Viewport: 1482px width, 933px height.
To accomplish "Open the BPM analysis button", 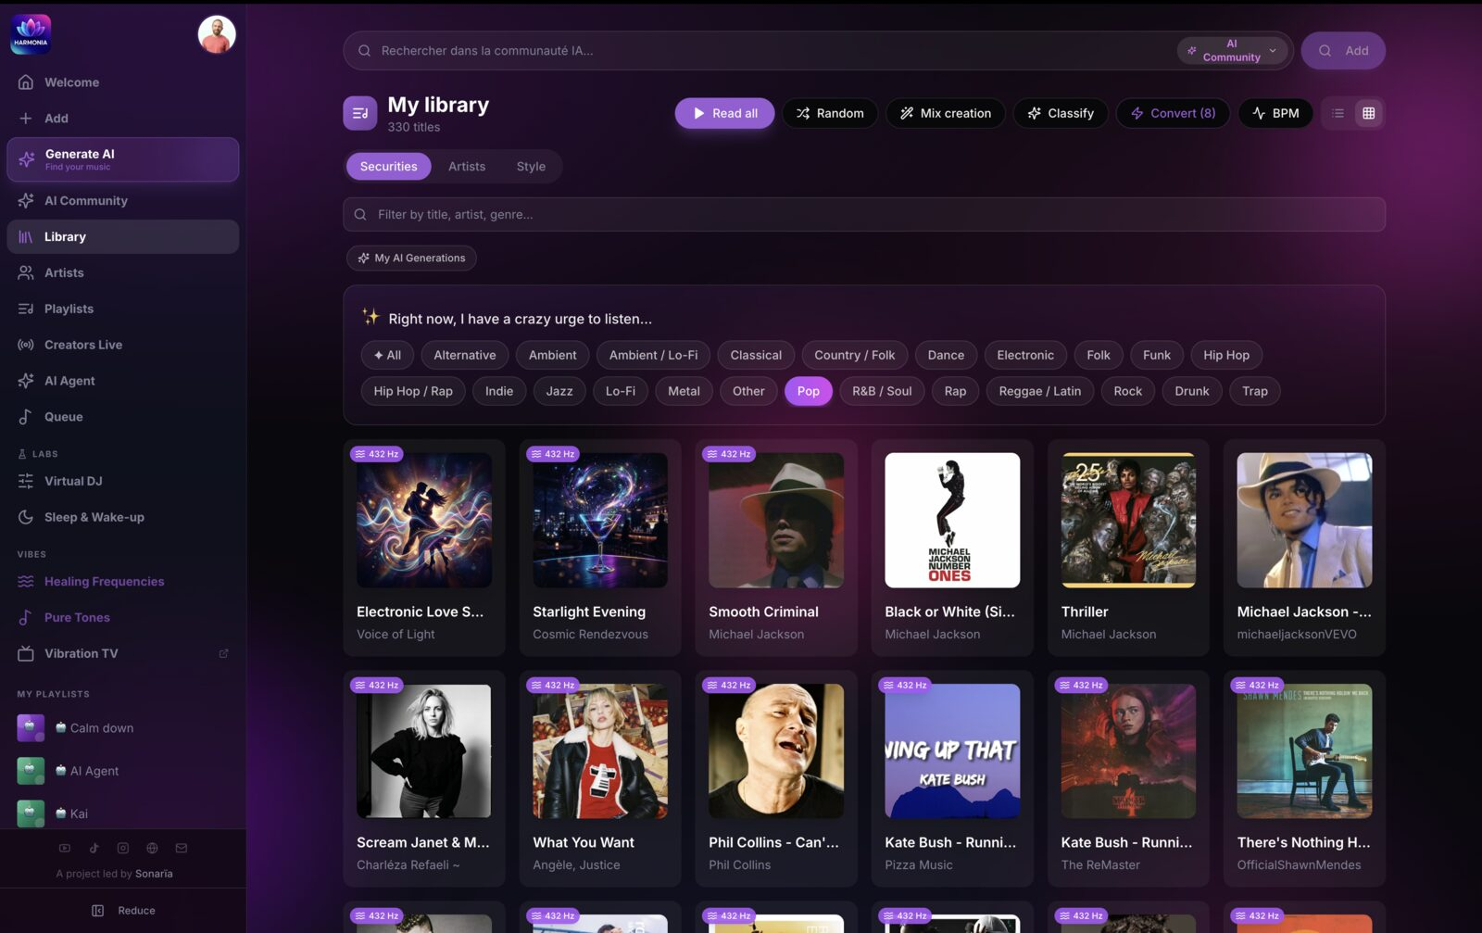I will tap(1275, 114).
